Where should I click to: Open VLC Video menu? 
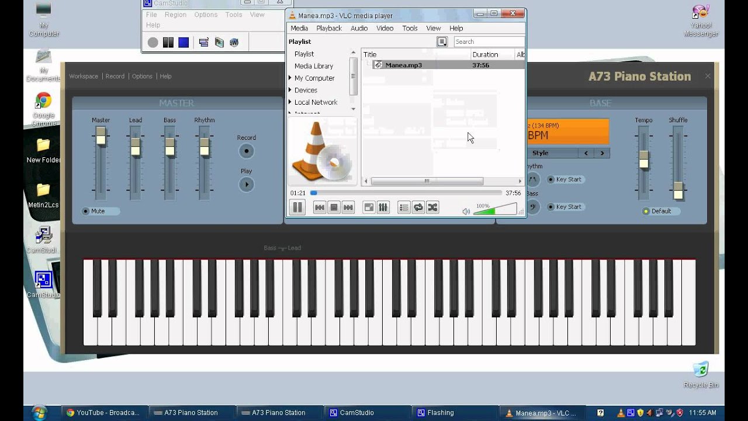pos(385,28)
